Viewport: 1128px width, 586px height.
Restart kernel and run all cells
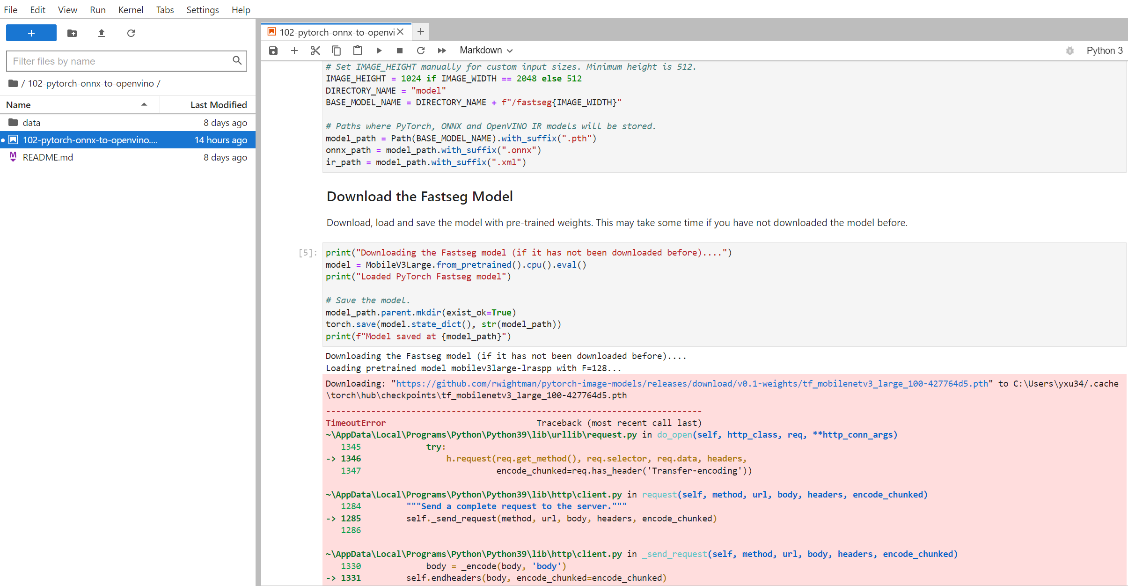click(x=441, y=50)
